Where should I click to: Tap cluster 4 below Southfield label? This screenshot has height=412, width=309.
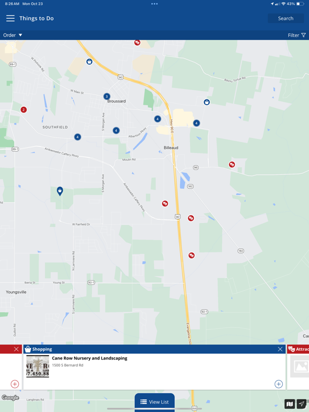coord(77,137)
